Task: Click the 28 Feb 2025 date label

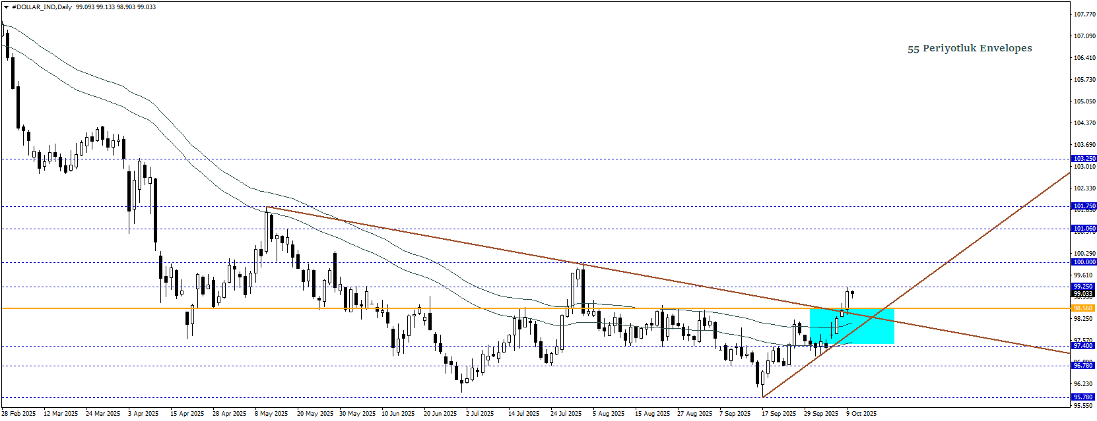Action: click(x=19, y=414)
